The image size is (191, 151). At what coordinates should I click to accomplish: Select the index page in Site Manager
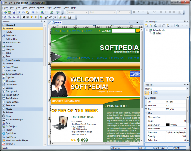pyautogui.click(x=158, y=33)
